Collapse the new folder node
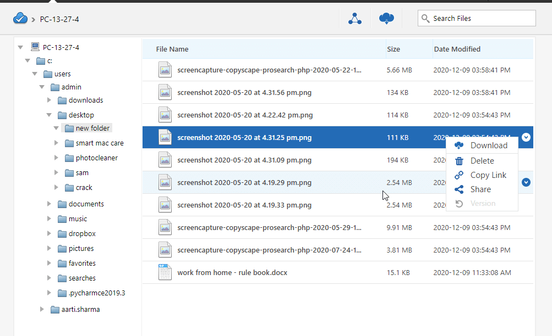Viewport: 552px width, 336px height. point(56,128)
